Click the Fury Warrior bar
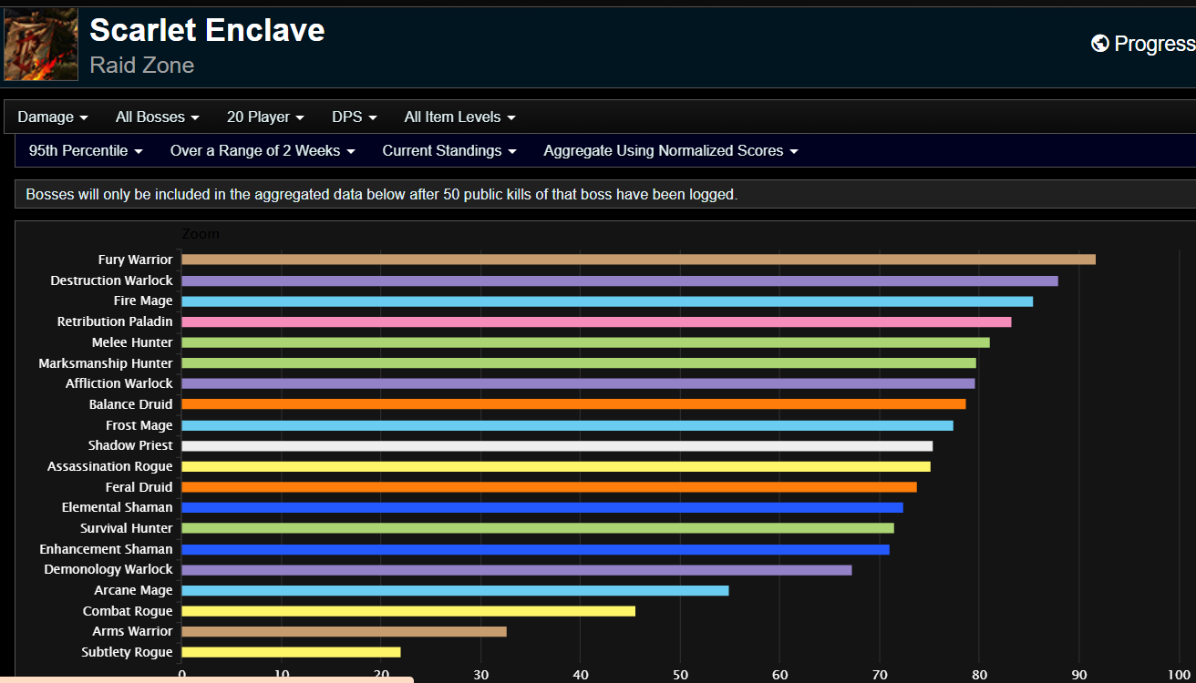Image resolution: width=1196 pixels, height=683 pixels. (638, 260)
